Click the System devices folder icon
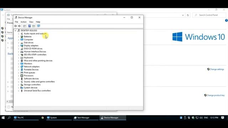This screenshot has height=128, width=228. tap(22, 88)
